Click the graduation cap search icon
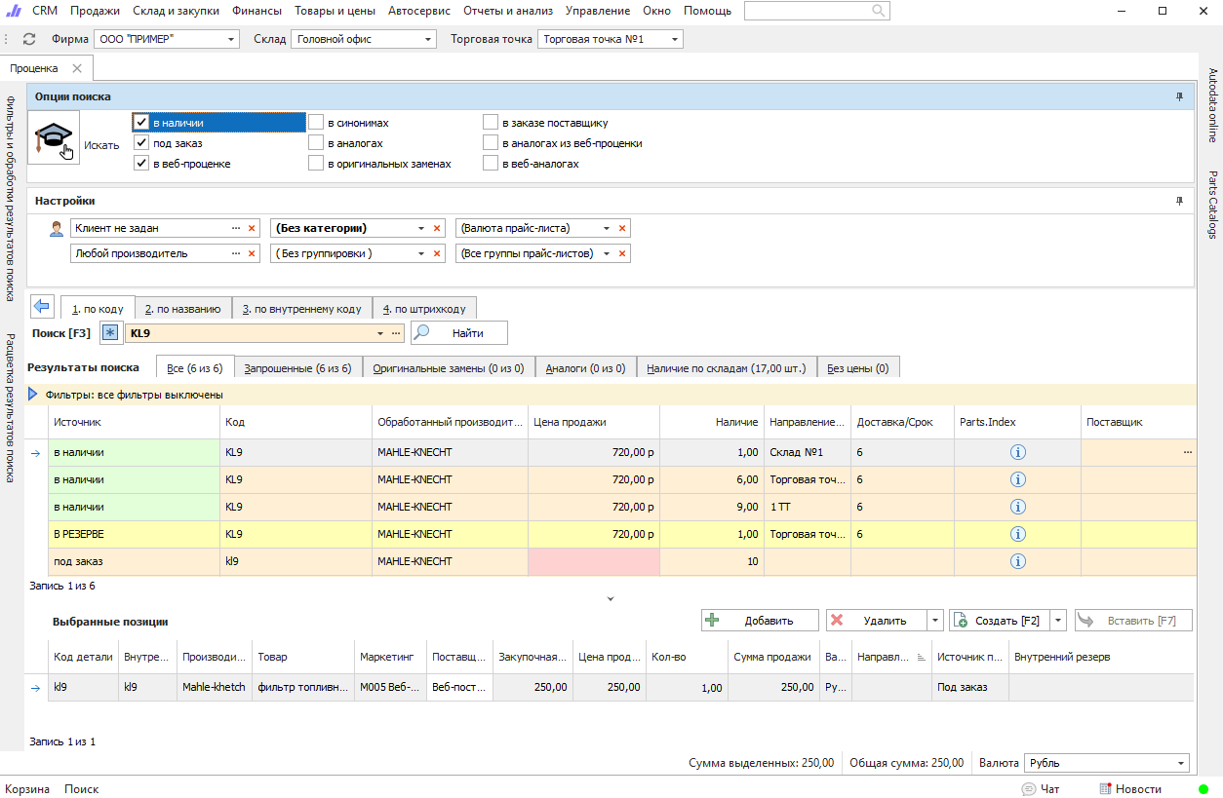Image resolution: width=1223 pixels, height=798 pixels. click(x=54, y=137)
